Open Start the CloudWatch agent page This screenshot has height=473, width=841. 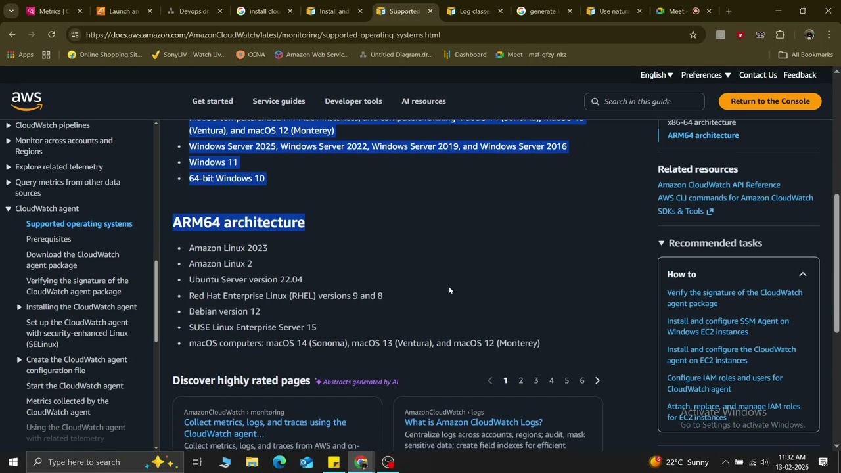(x=75, y=386)
